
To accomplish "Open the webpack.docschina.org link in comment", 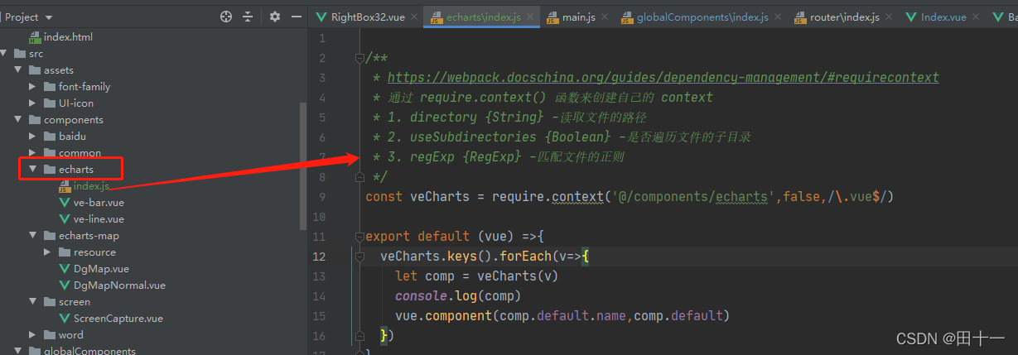I will (x=663, y=77).
